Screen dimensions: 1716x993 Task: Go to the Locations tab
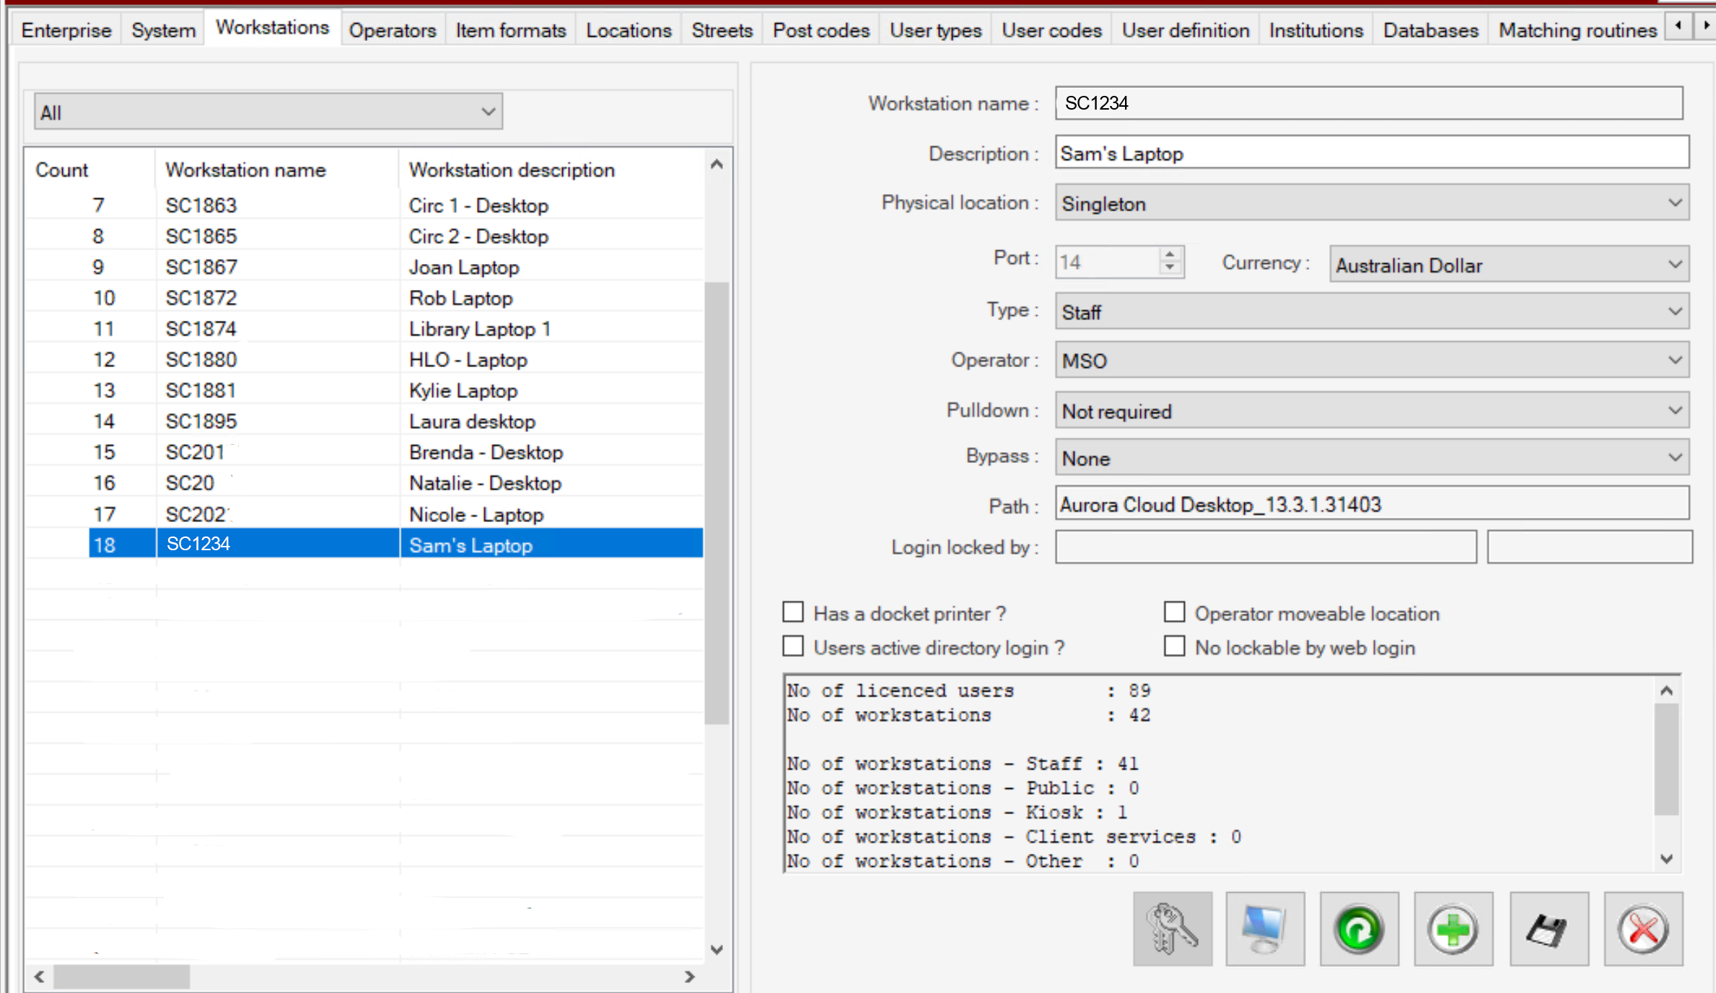(x=629, y=30)
